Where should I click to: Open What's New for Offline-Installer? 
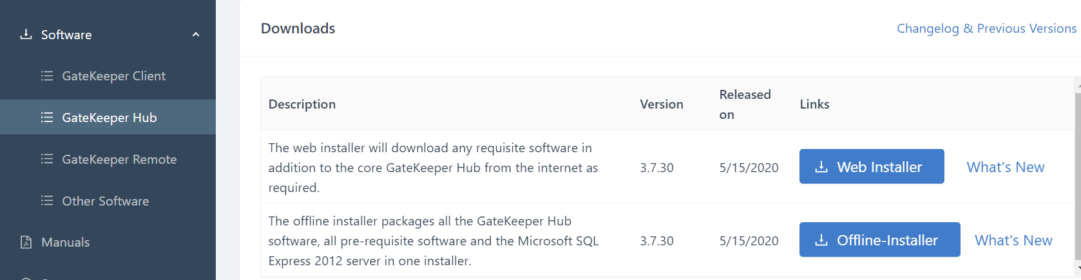pos(1013,240)
